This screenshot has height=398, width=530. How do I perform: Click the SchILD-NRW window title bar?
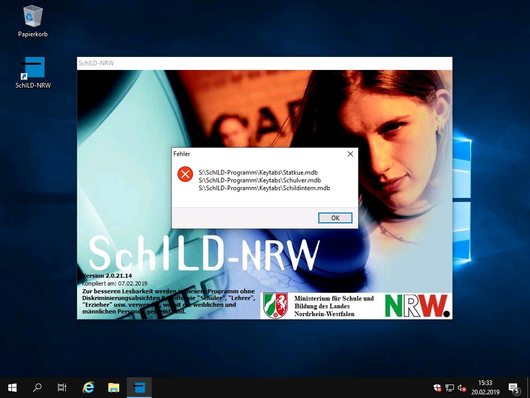(264, 63)
